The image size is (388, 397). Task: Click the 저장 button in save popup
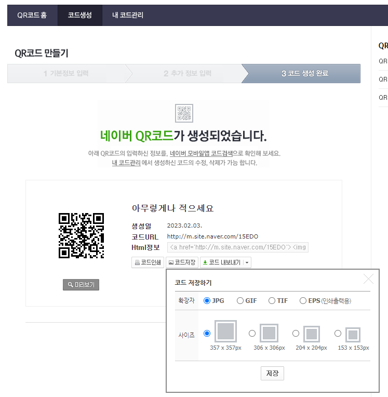272,373
